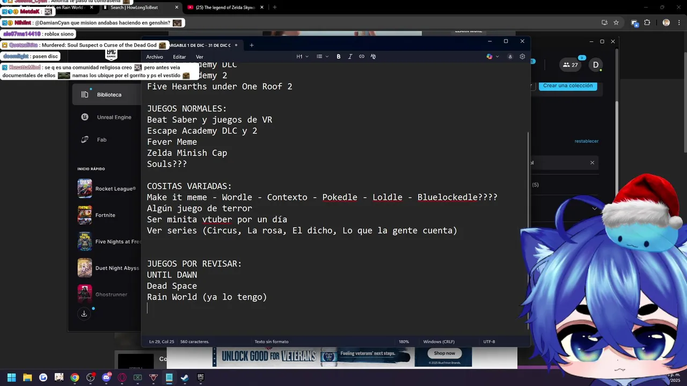Open the Ver menu in Notepad
Viewport: 687px width, 386px height.
(x=200, y=57)
